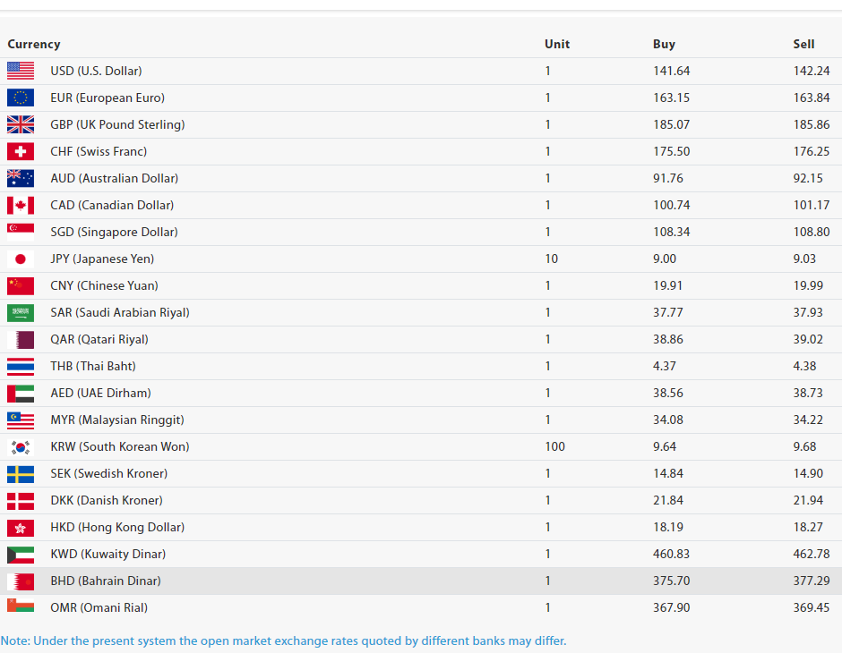The width and height of the screenshot is (842, 653).
Task: Click the Omani Rial sell rate 369.45
Action: click(x=811, y=607)
